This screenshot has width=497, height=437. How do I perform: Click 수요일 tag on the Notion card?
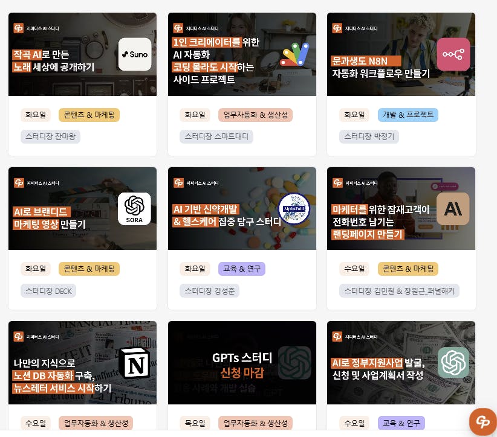pos(36,423)
